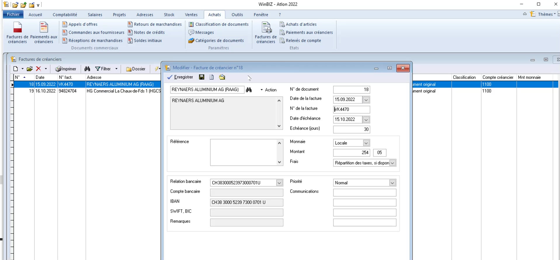Viewport: 560px width, 260px height.
Task: Expand Date d'échéance calendar dropdown
Action: (366, 119)
